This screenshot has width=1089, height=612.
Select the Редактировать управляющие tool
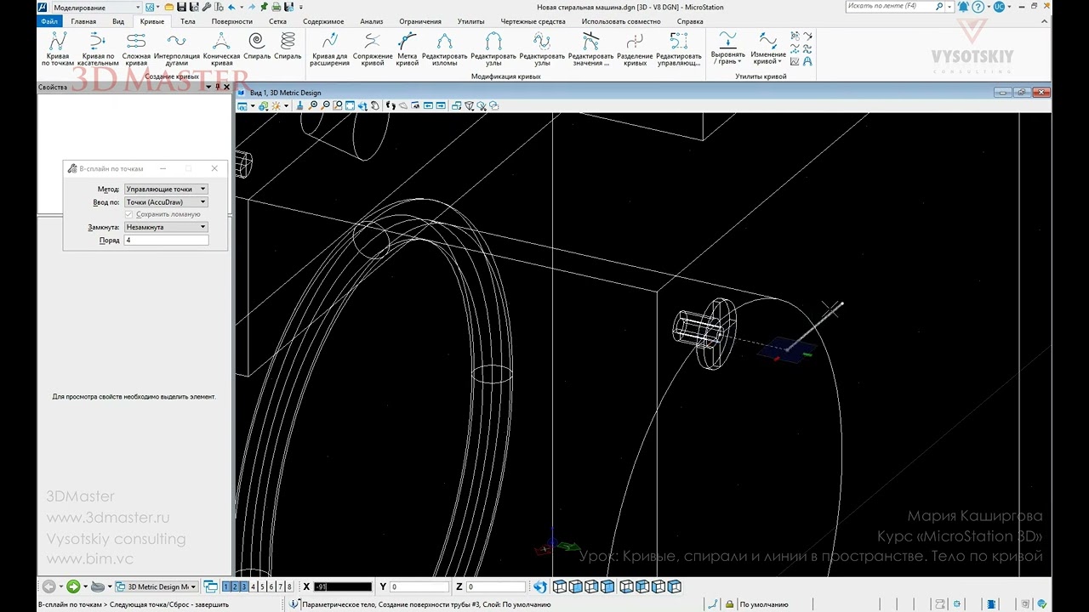pyautogui.click(x=679, y=48)
